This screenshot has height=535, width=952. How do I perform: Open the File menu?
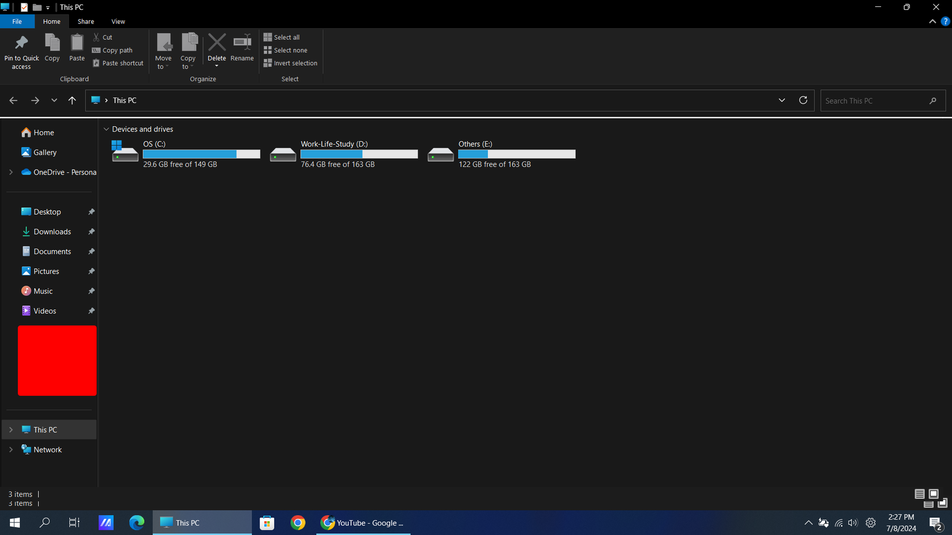click(17, 21)
